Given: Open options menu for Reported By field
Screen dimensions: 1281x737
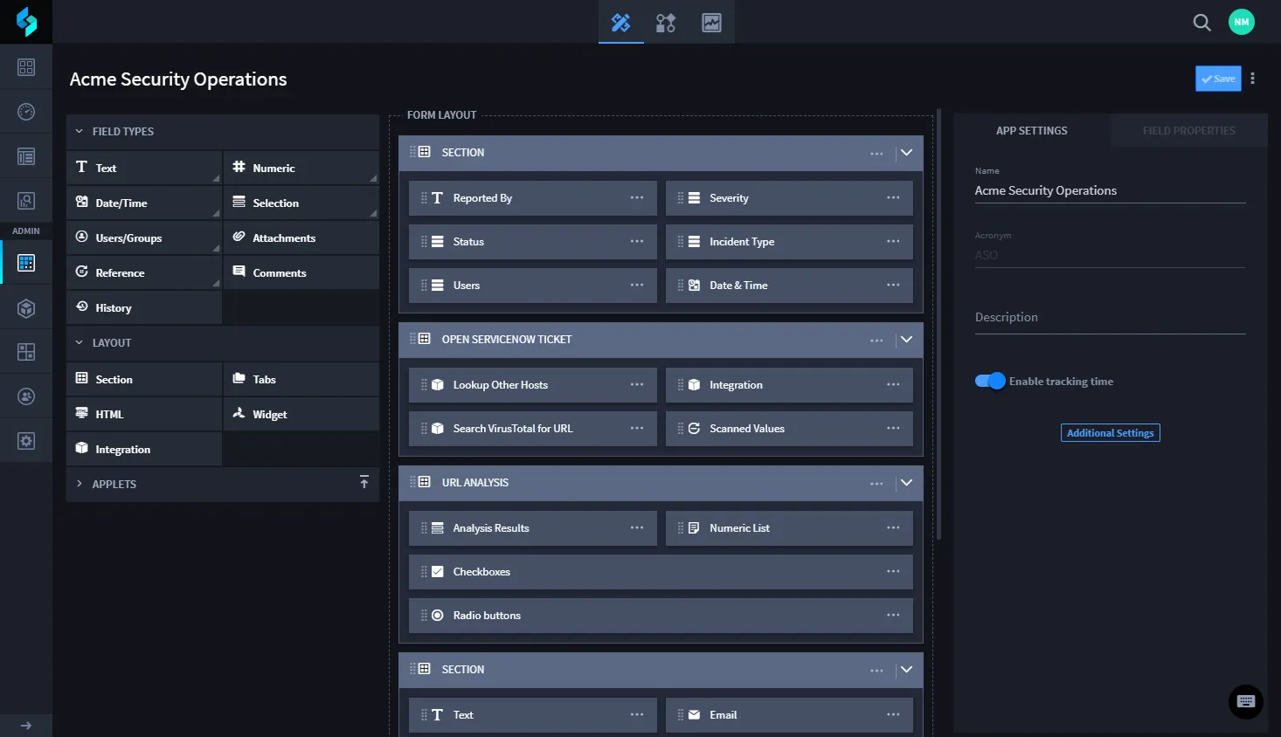Looking at the screenshot, I should click(x=637, y=198).
